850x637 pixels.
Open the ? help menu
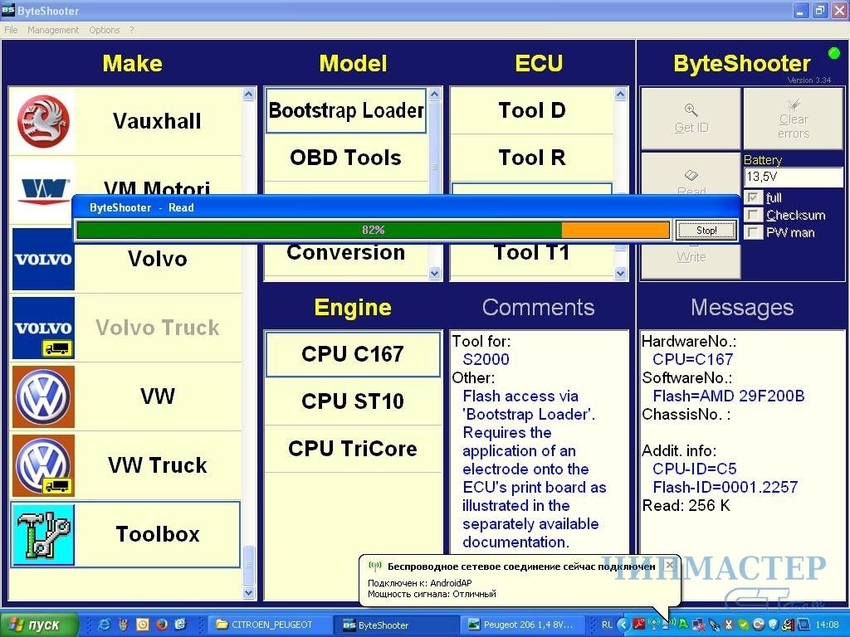(132, 30)
